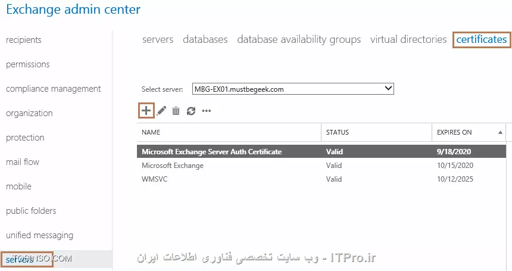The width and height of the screenshot is (512, 271).
Task: Navigate to organization section
Action: coord(29,113)
